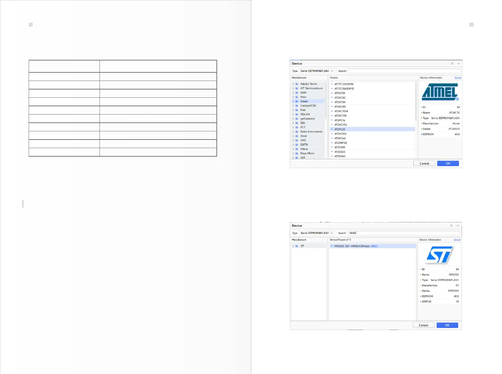The height and width of the screenshot is (374, 502).
Task: Open the Detail link beside ST device information
Action: tap(457, 240)
